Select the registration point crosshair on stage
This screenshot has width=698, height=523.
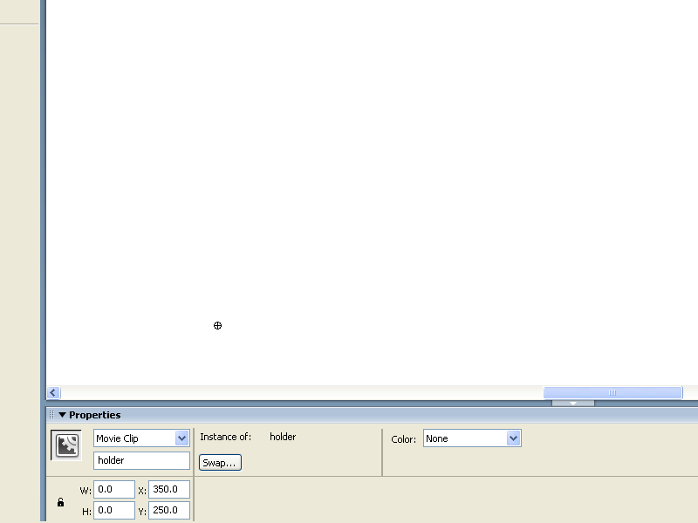(217, 326)
